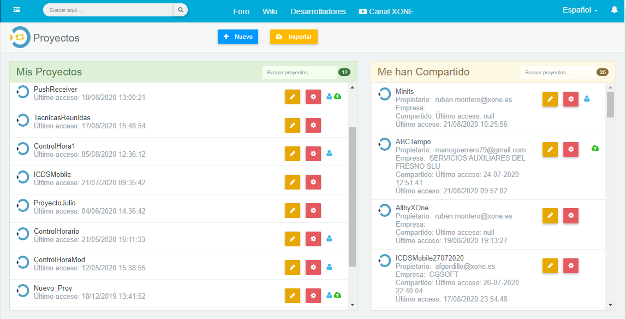Image resolution: width=626 pixels, height=319 pixels.
Task: Edit the ControlHorario project
Action: [292, 239]
